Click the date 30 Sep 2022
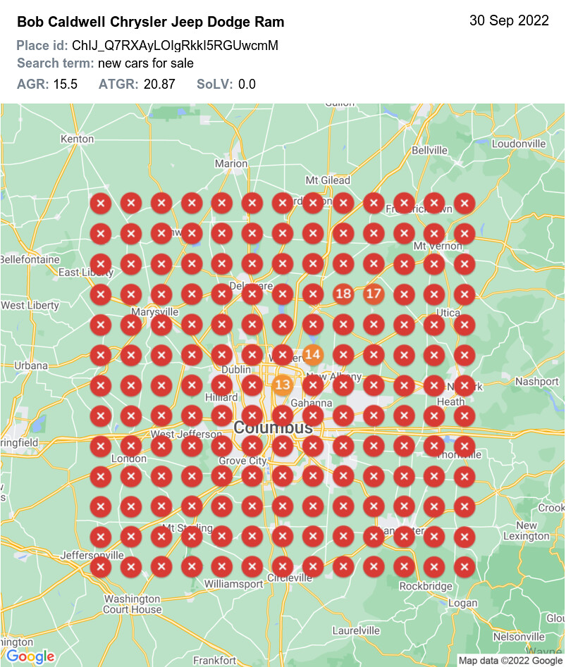Screen dimensions: 566x667 coord(509,20)
